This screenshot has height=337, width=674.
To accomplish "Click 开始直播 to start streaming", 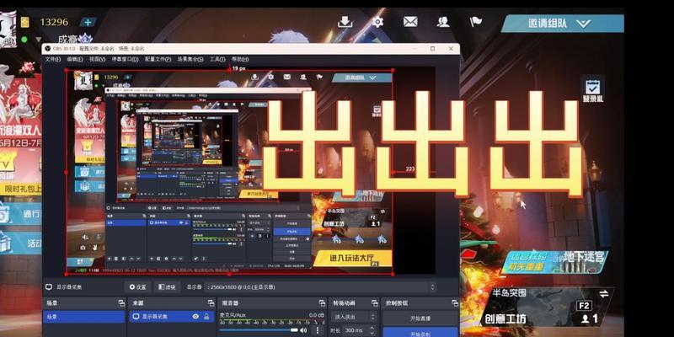I will click(420, 318).
